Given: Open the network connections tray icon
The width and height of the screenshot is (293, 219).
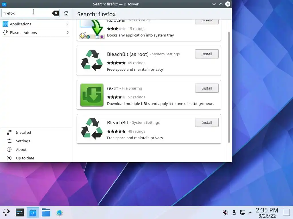Looking at the screenshot, I should 243,212.
